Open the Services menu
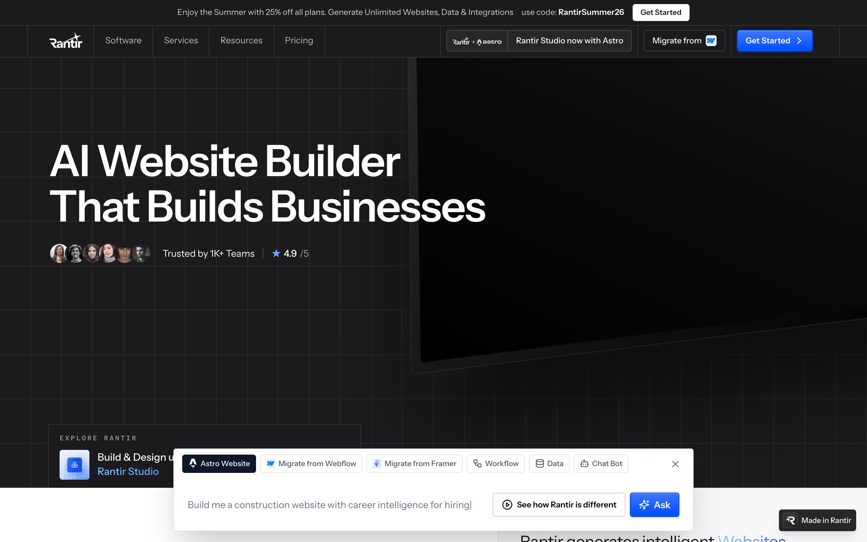Image resolution: width=867 pixels, height=542 pixels. [181, 41]
